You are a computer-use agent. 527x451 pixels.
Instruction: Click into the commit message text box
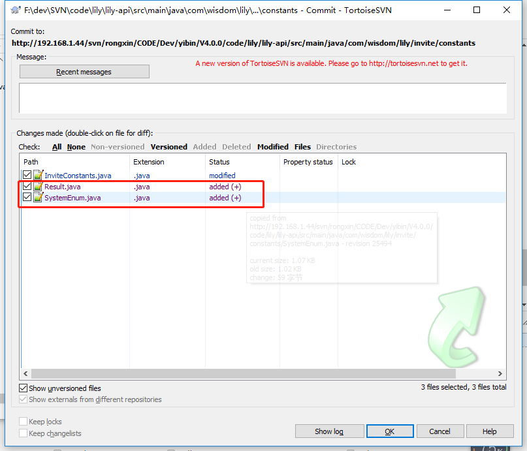pos(263,98)
